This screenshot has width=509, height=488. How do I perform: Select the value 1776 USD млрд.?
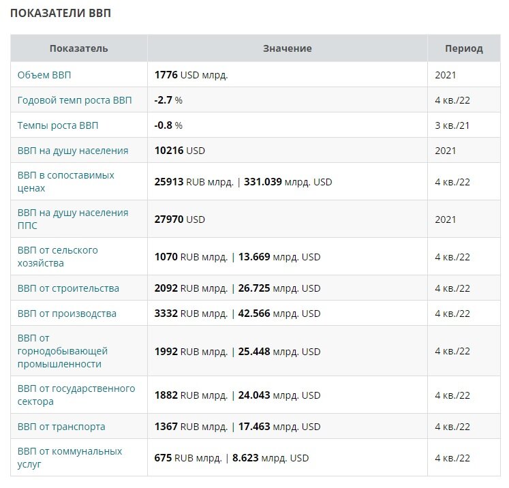click(x=191, y=75)
